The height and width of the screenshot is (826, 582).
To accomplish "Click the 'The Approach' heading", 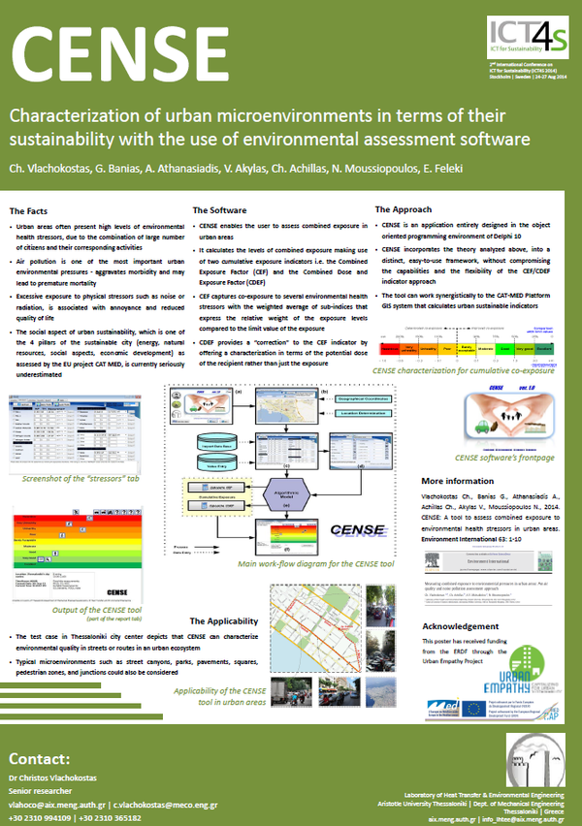I will [404, 209].
